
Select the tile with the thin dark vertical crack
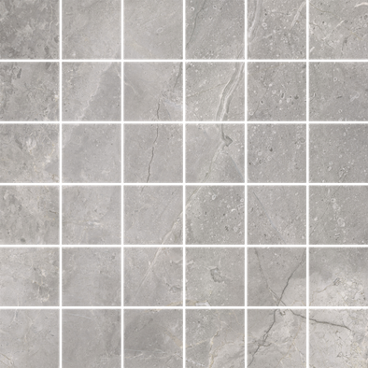tap(153, 152)
